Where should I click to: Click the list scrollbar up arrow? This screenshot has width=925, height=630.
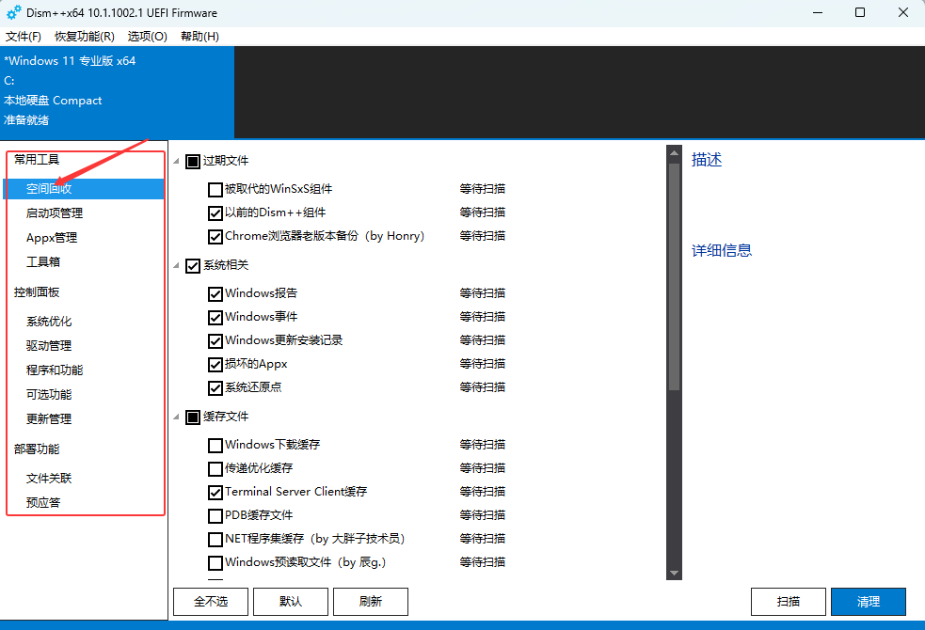point(675,152)
